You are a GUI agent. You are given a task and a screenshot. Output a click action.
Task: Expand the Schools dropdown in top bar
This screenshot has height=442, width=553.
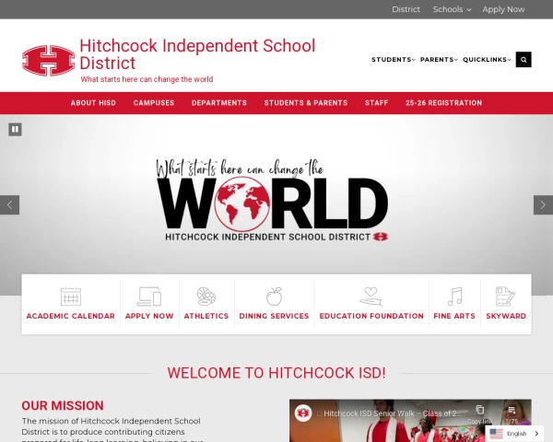click(x=452, y=9)
